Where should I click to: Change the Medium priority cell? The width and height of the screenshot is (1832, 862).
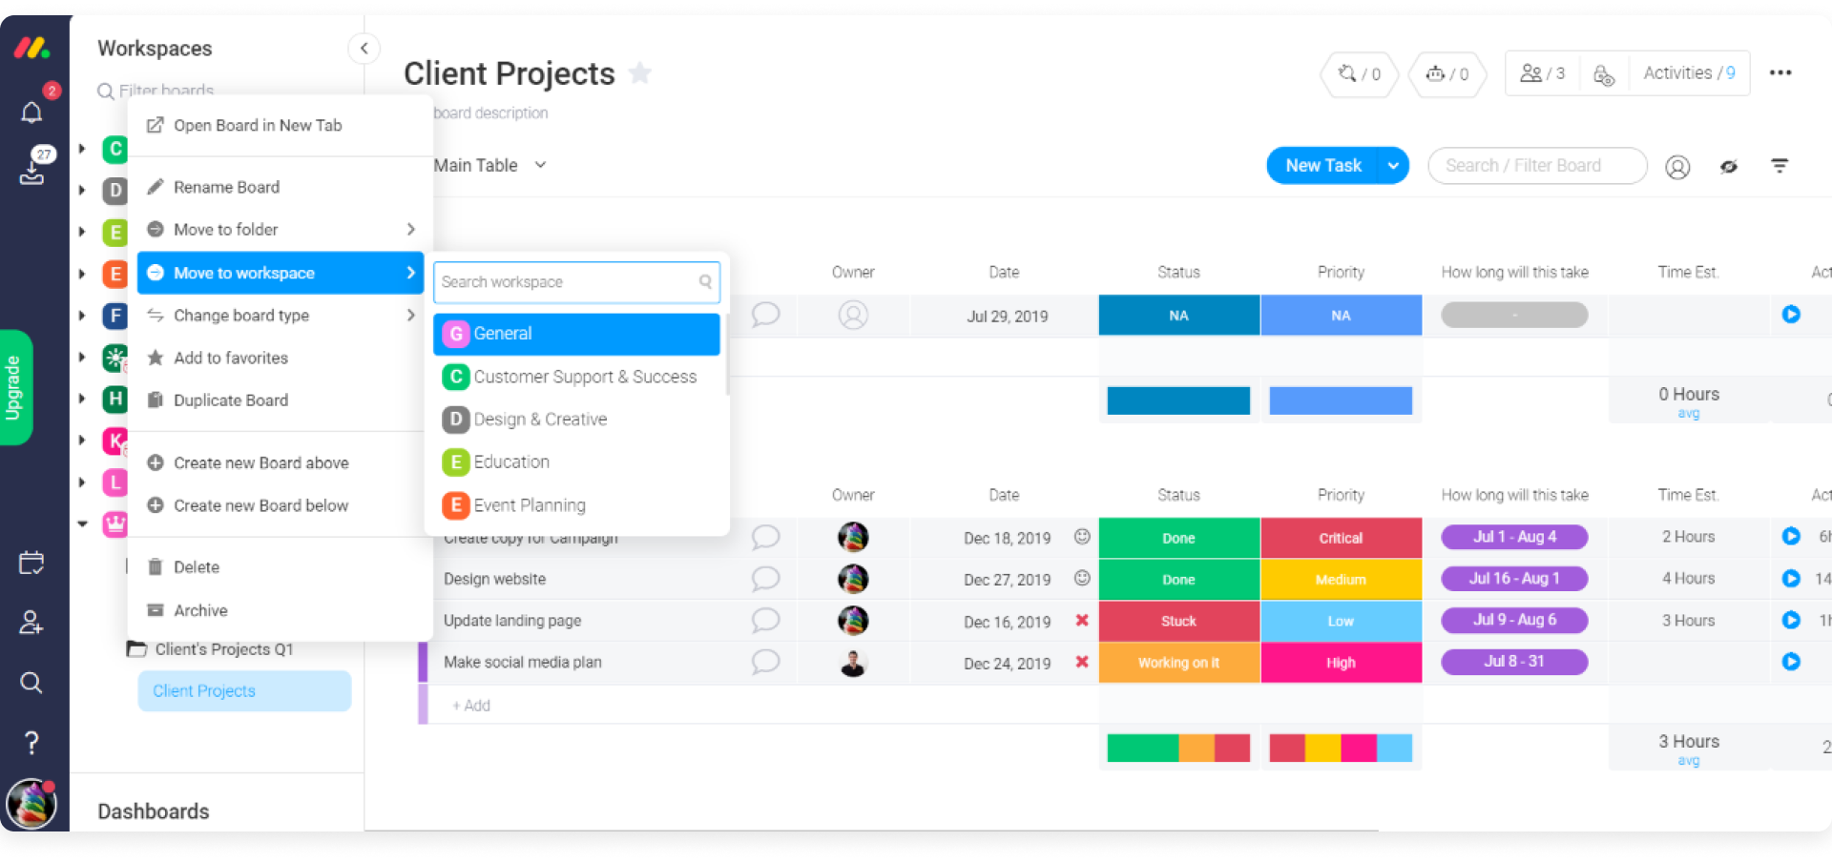pyautogui.click(x=1341, y=580)
